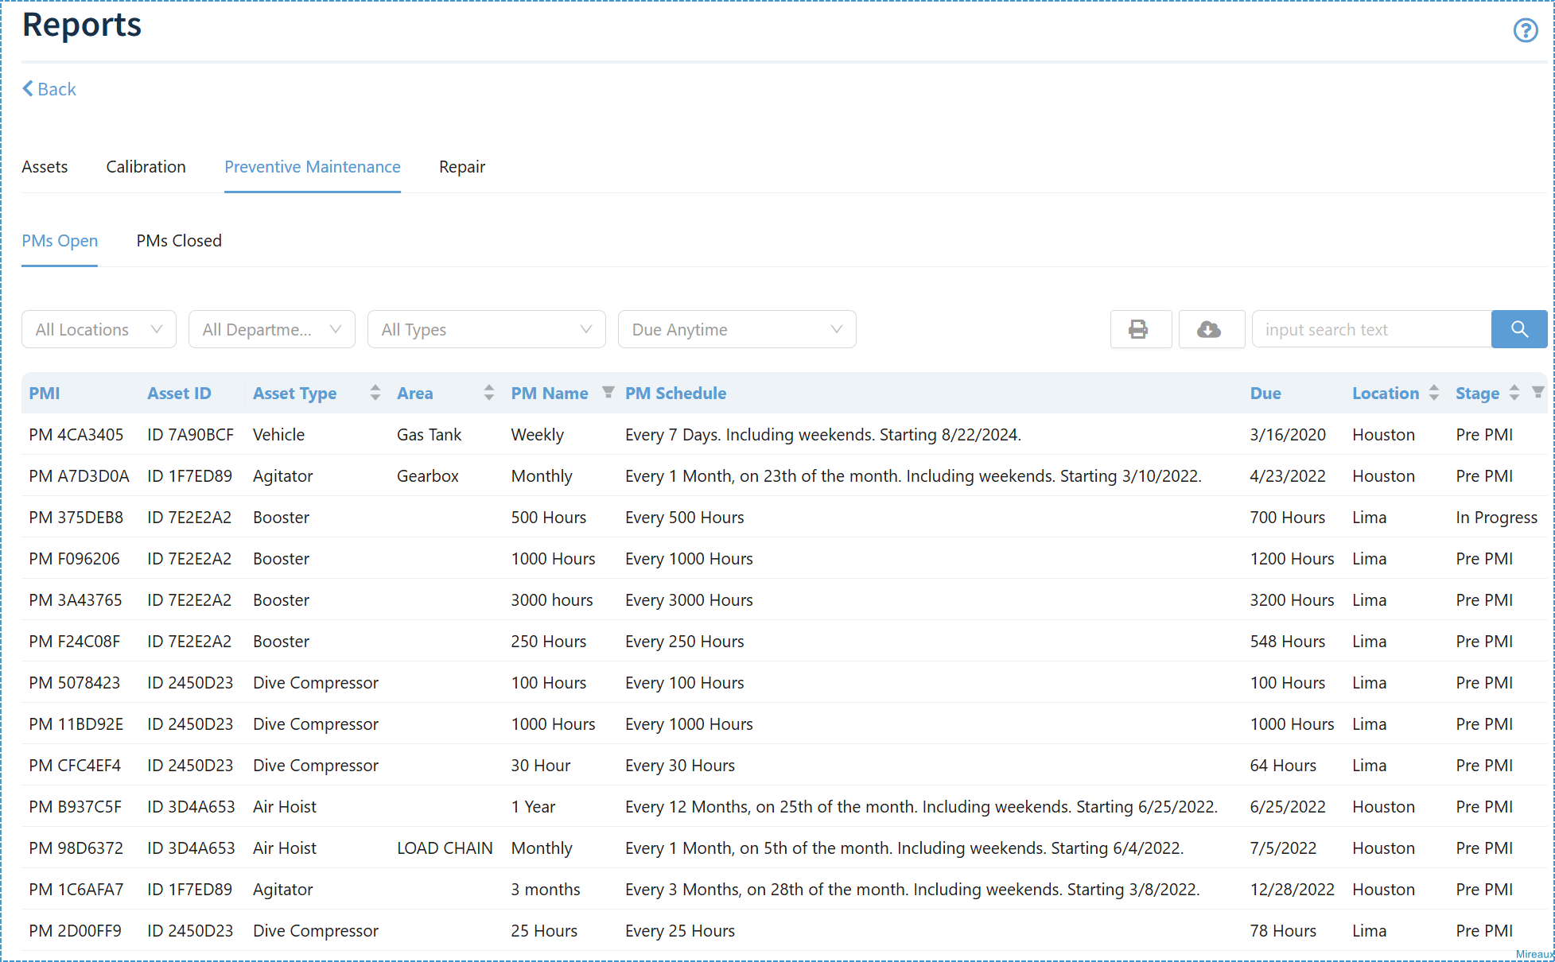This screenshot has height=962, width=1555.
Task: Go Back to previous page
Action: pos(49,89)
